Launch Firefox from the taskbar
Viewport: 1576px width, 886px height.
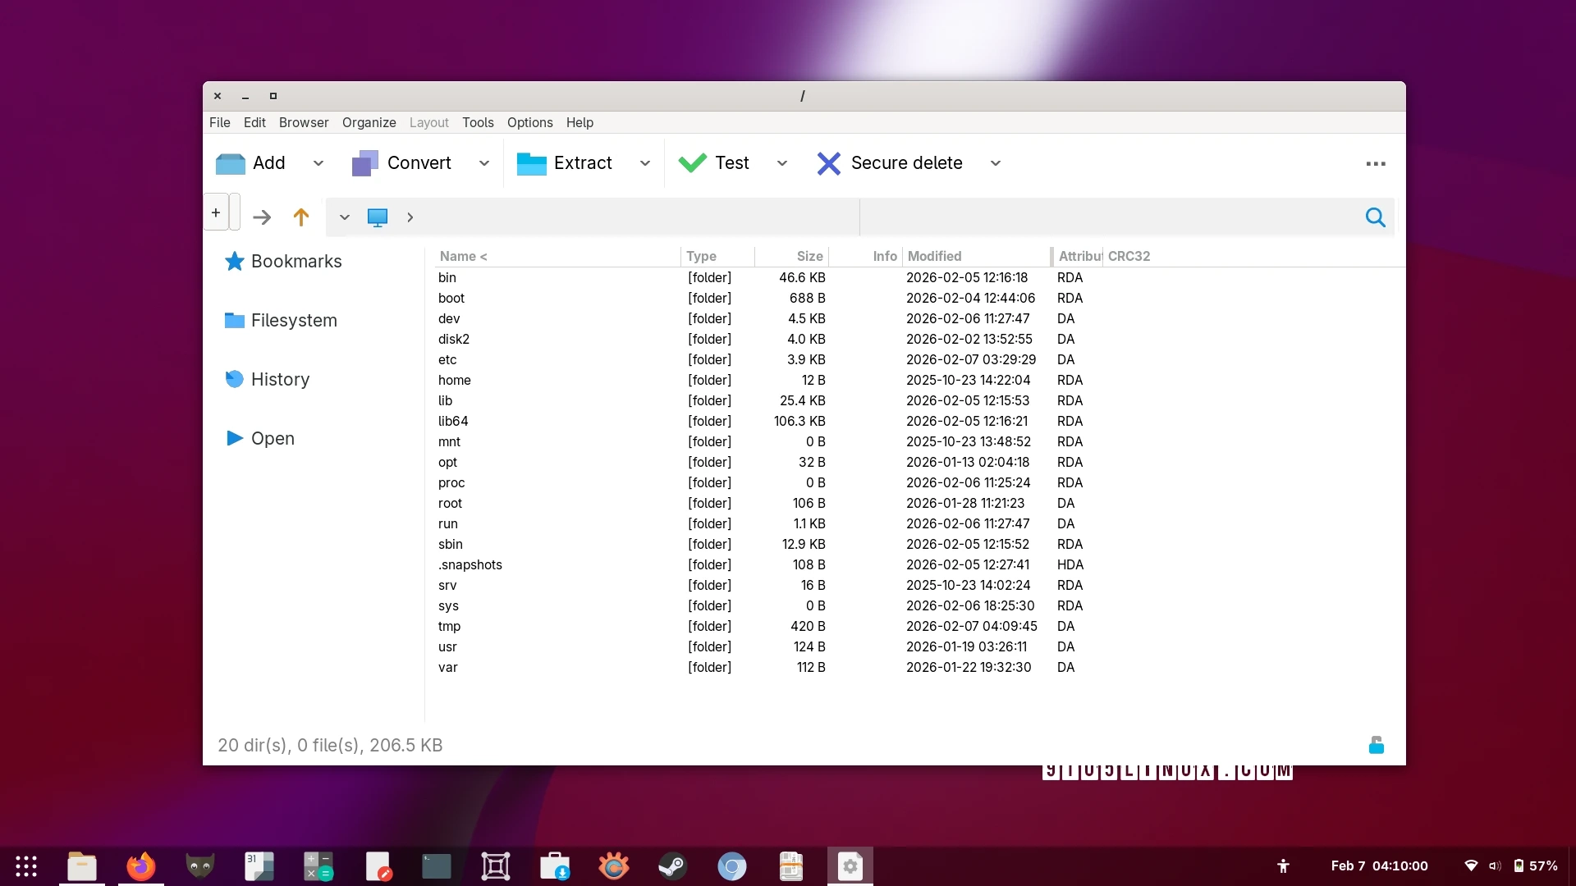tap(140, 865)
